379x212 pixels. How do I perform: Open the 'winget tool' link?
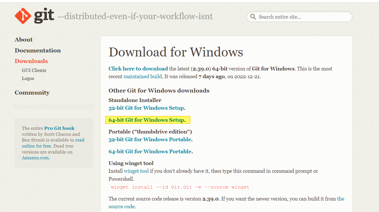pyautogui.click(x=136, y=171)
